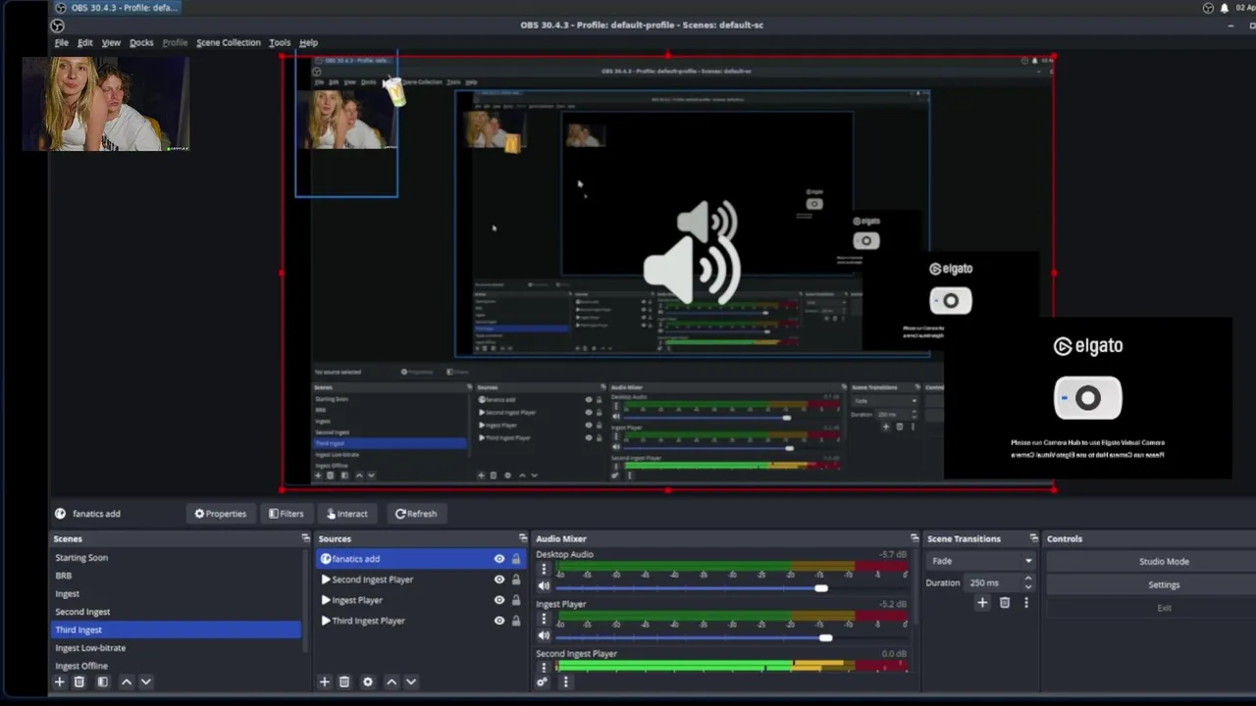1256x706 pixels.
Task: Open advanced audio properties gears icon
Action: pyautogui.click(x=542, y=681)
